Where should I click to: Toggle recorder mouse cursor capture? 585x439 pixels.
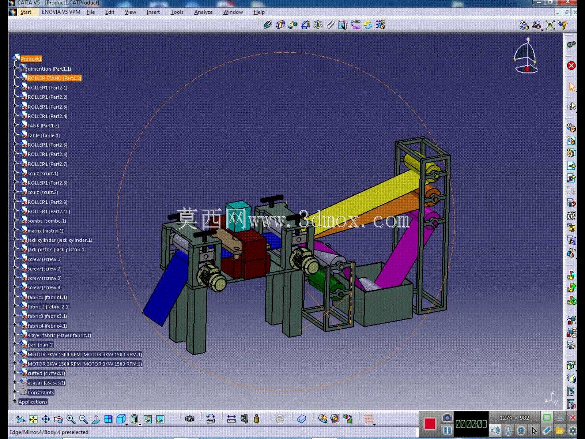534,431
